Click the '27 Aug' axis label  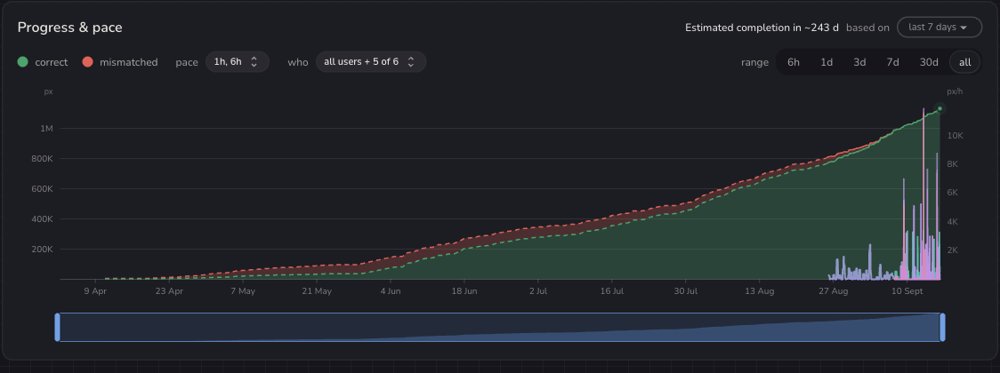click(833, 291)
